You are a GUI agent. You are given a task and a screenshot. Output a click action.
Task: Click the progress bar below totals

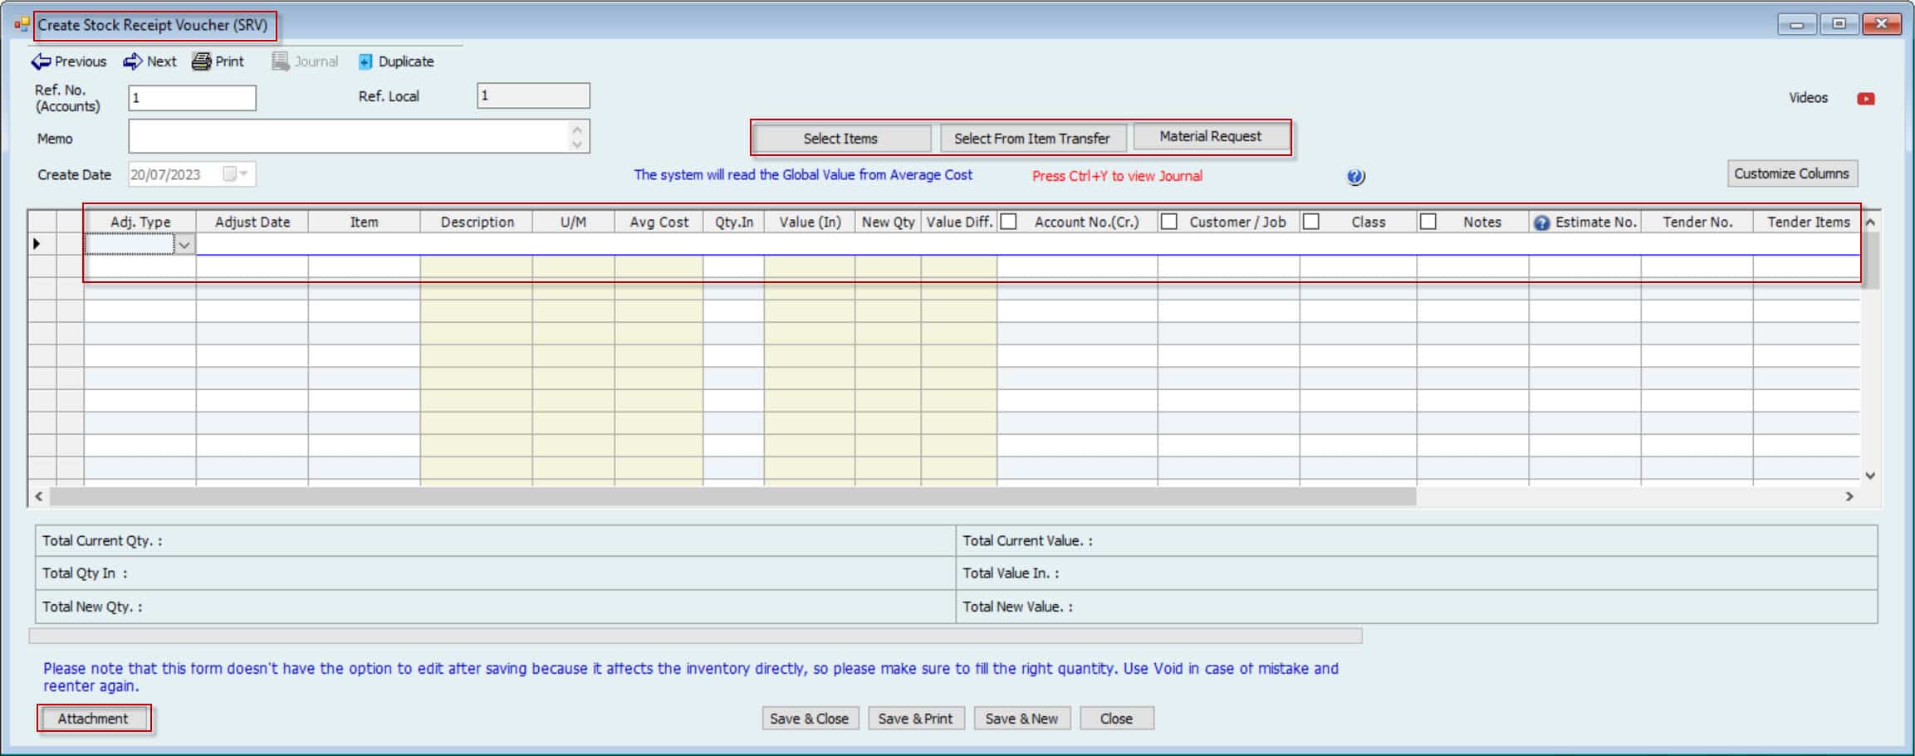coord(695,636)
